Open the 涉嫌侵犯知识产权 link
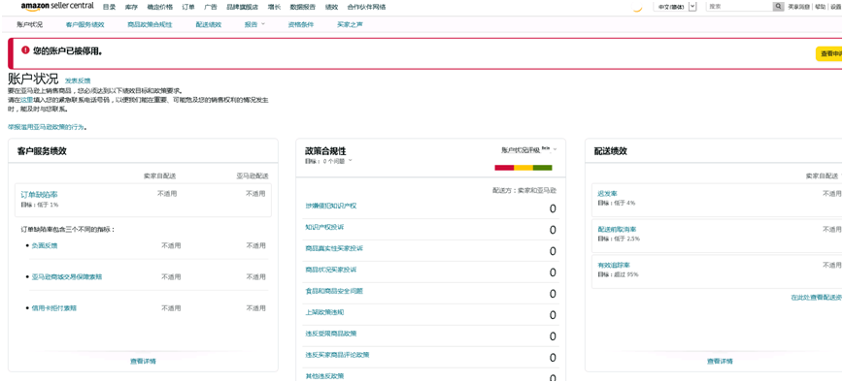The image size is (844, 383). point(331,206)
